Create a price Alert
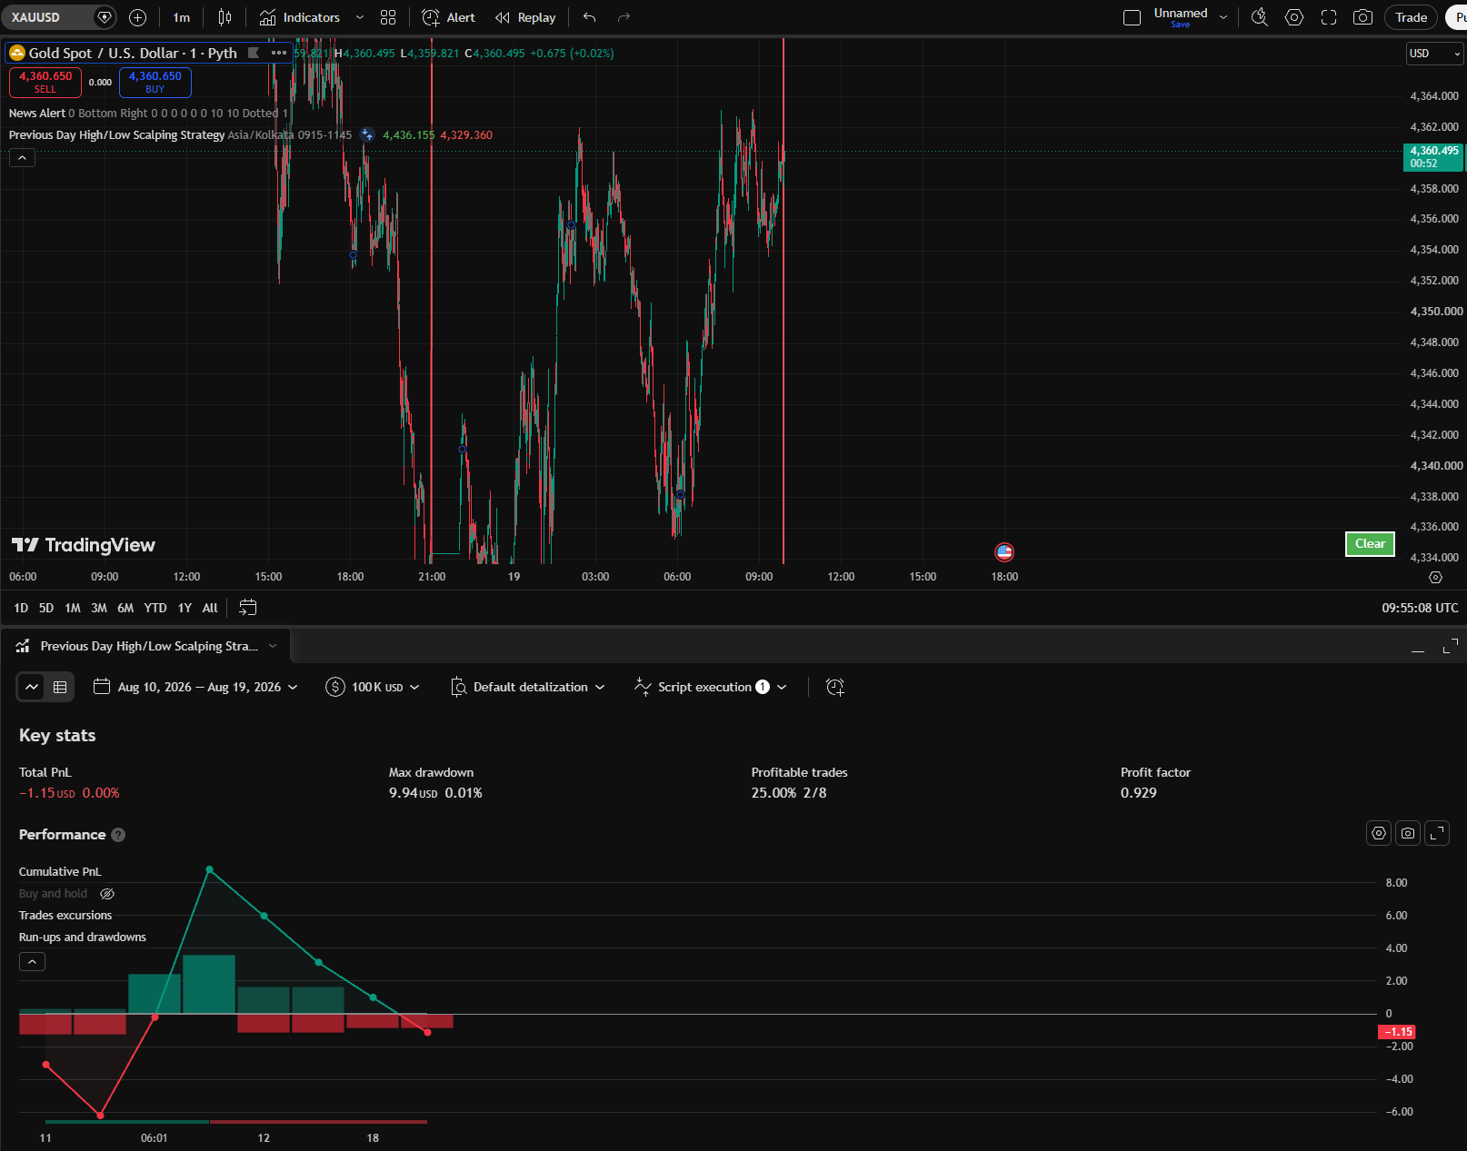The width and height of the screenshot is (1467, 1151). pyautogui.click(x=448, y=17)
